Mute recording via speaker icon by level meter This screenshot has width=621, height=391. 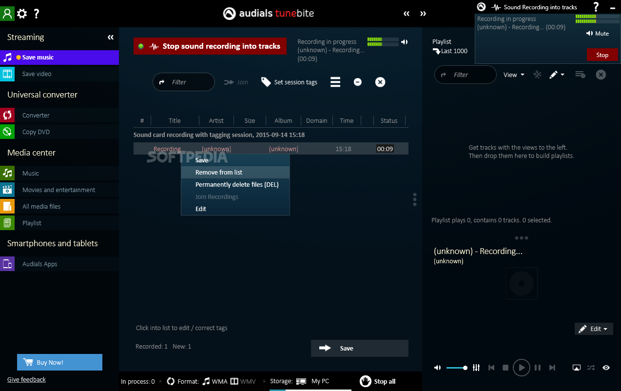click(404, 42)
